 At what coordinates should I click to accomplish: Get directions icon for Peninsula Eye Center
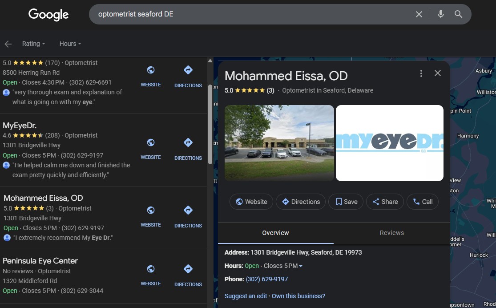click(188, 269)
